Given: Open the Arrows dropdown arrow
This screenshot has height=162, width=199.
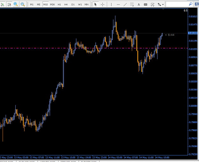Looking at the screenshot, I should (163, 5).
